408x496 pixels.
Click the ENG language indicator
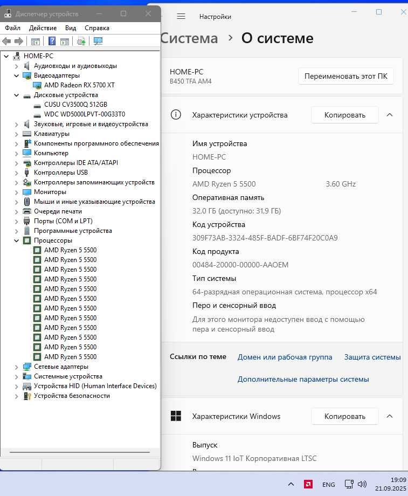point(329,484)
